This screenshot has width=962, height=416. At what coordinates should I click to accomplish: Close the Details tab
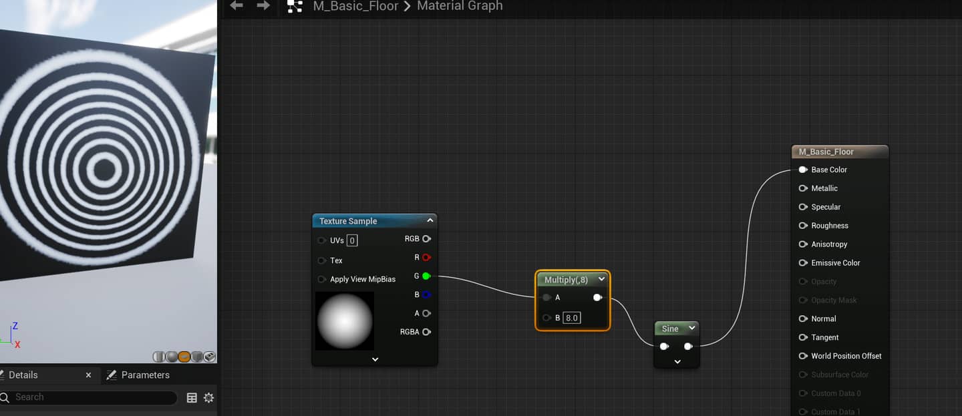tap(88, 375)
